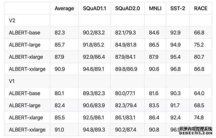This screenshot has height=138, width=216.
Task: Click the 91.0 average value cell
Action: tap(59, 130)
